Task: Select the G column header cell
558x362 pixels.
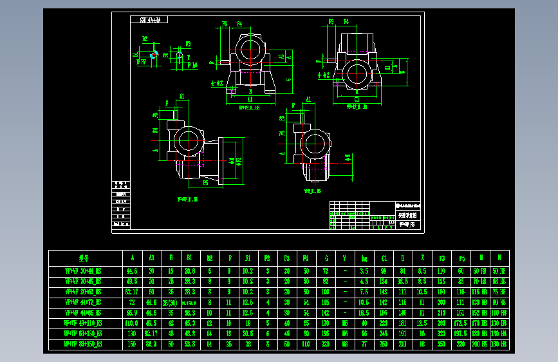Action: click(326, 258)
